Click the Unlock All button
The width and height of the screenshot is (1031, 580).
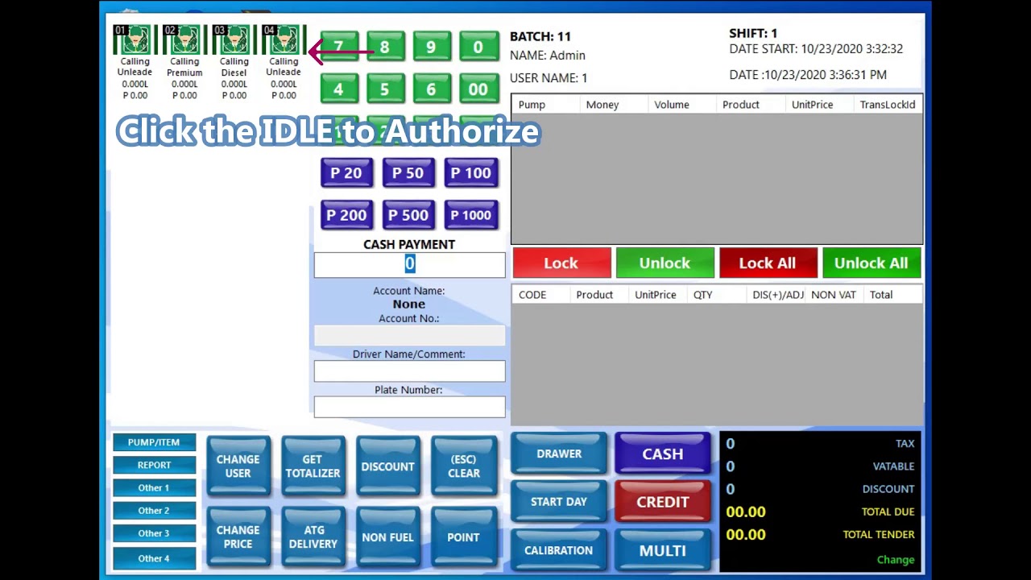coord(872,263)
